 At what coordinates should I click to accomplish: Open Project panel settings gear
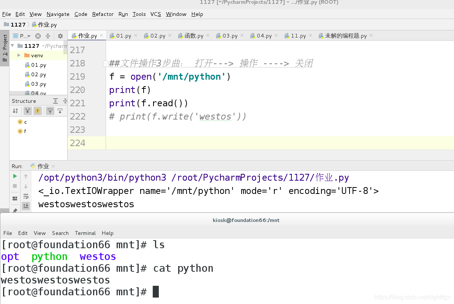pyautogui.click(x=60, y=36)
